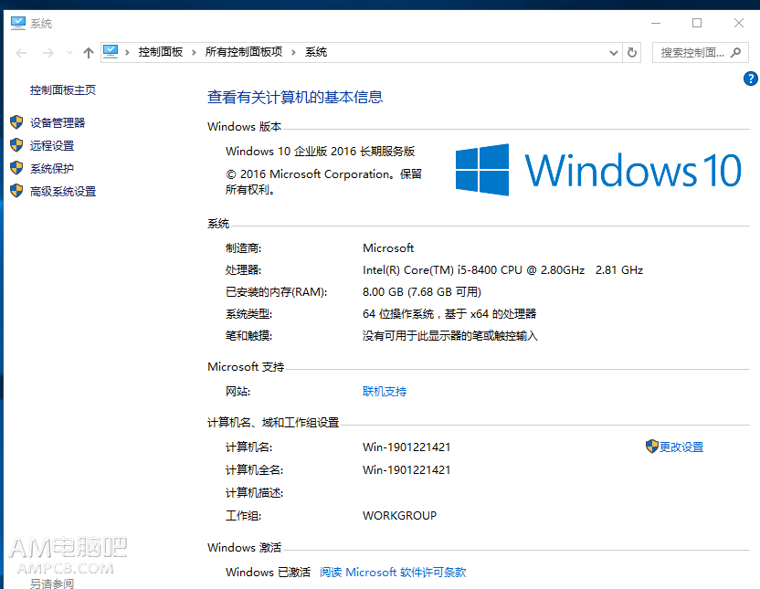Go up one level with the Up arrow
760x589 pixels.
point(89,53)
